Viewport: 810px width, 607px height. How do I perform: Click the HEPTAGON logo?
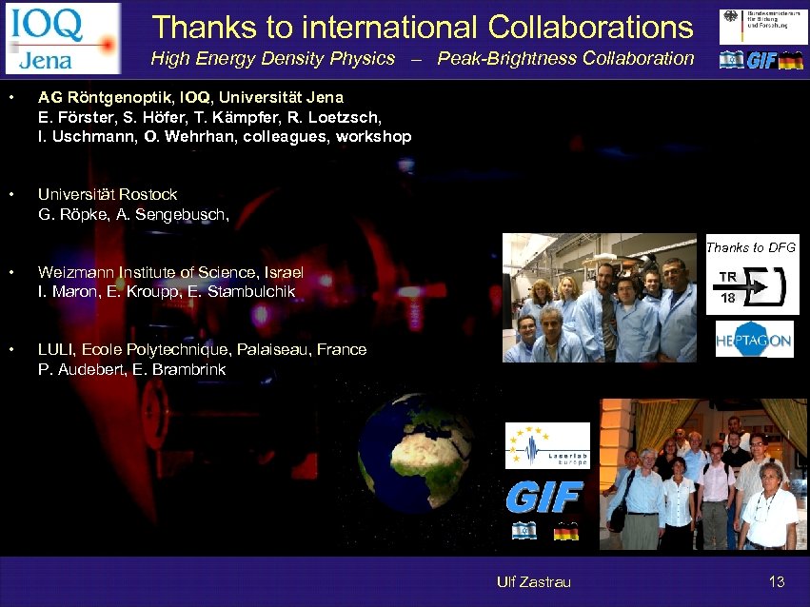[x=753, y=340]
